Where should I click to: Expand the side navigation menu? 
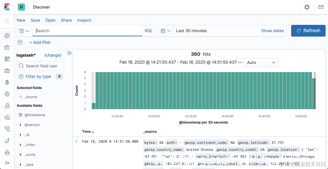click(7, 163)
